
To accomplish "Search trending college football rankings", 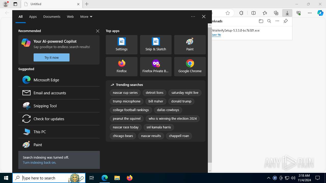I will tap(131, 110).
